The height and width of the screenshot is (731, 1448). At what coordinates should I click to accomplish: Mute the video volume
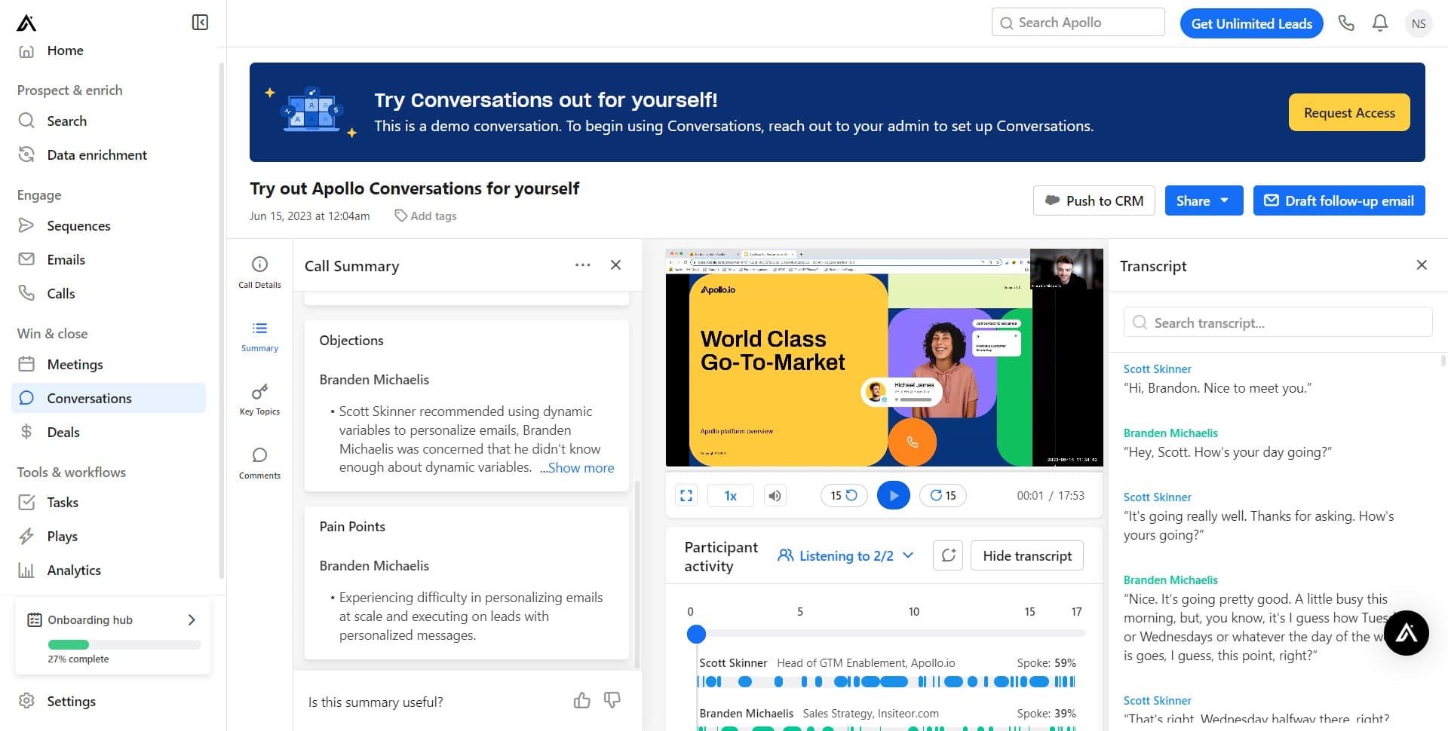click(775, 496)
